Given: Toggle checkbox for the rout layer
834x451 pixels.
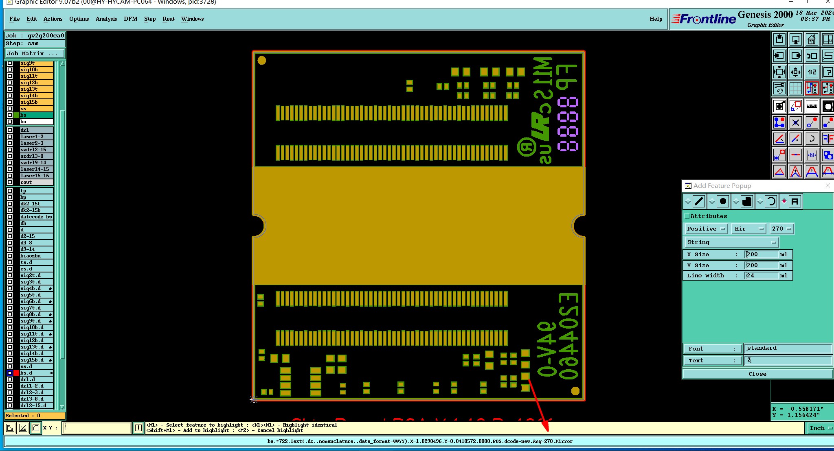Looking at the screenshot, I should 10,182.
